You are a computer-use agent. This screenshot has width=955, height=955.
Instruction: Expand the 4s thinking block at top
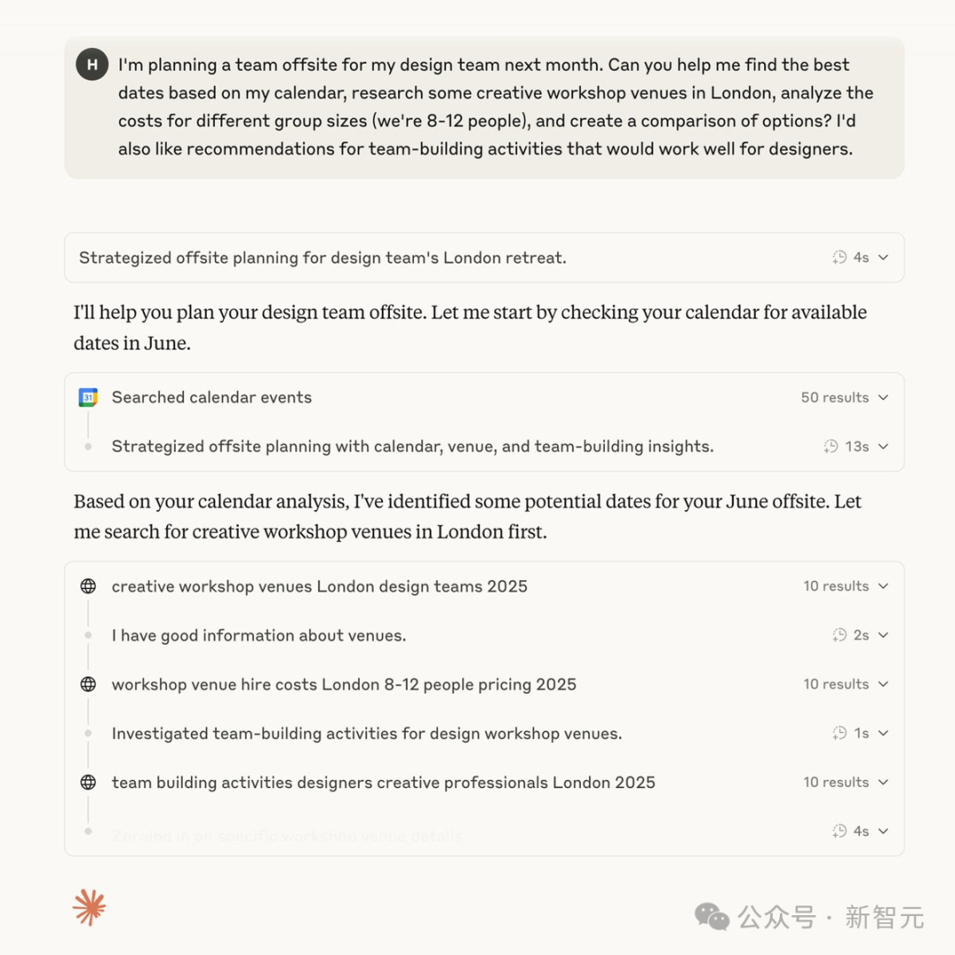click(883, 257)
